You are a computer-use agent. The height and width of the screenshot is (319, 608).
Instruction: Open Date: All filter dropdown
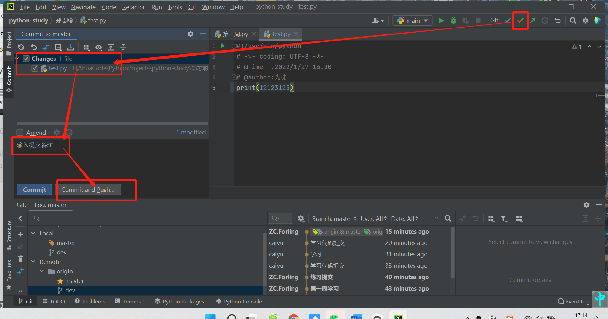[405, 219]
